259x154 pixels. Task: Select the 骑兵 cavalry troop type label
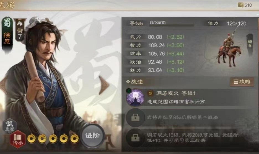[250, 43]
